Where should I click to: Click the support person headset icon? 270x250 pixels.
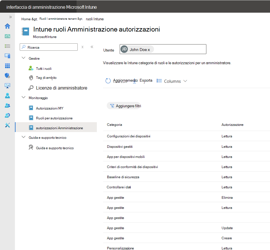click(31, 148)
